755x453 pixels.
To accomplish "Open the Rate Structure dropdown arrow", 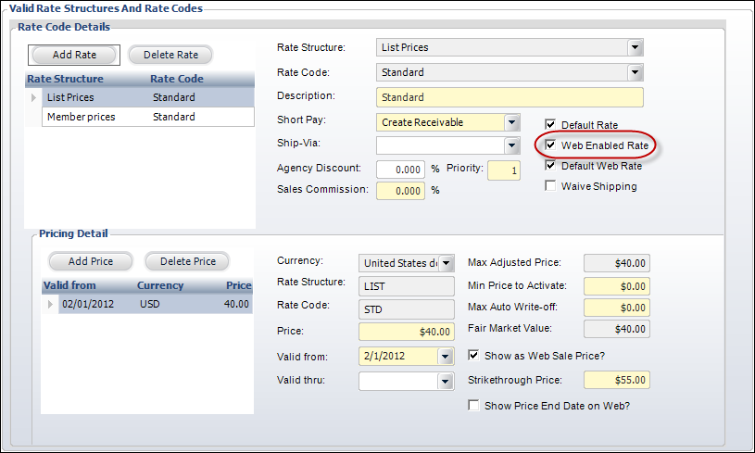I will 635,47.
